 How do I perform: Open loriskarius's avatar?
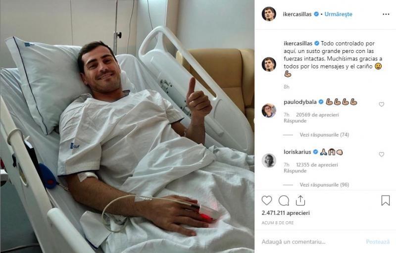(x=269, y=160)
